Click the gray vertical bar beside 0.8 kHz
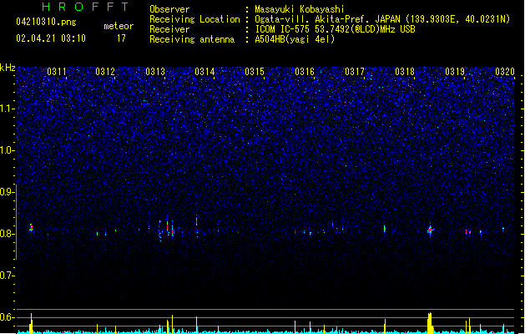Screen dimensions: 525x334 coord(16,221)
